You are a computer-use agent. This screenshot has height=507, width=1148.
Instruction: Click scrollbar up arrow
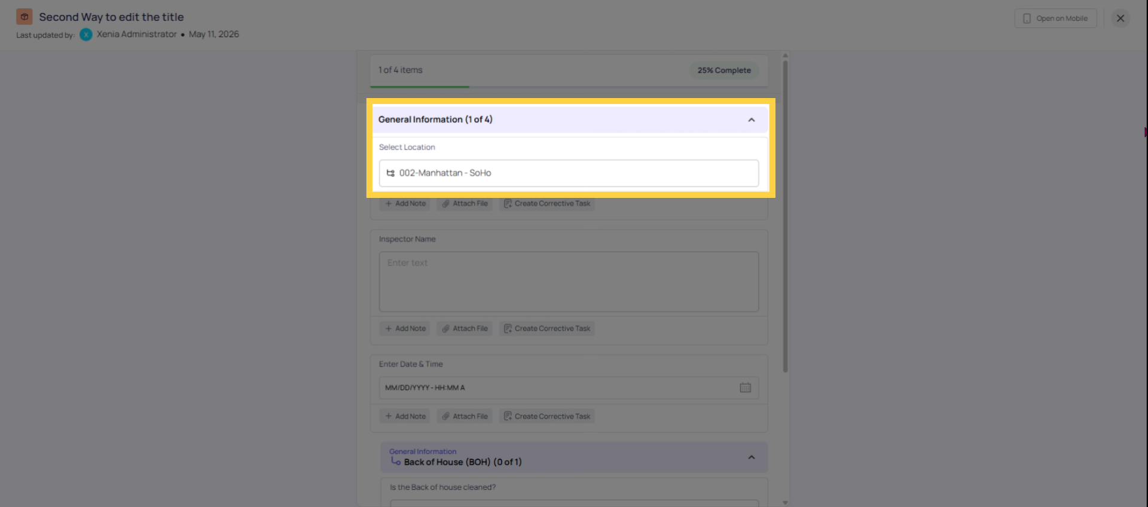tap(785, 55)
